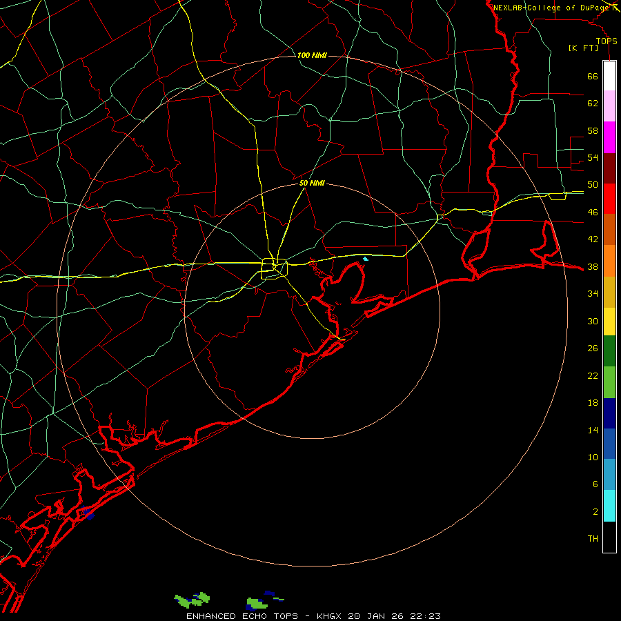Click the "TH" threshold label
621x621 pixels.
point(593,539)
